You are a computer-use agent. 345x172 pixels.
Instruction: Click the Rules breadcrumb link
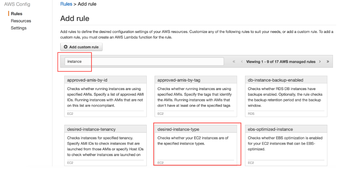66,4
